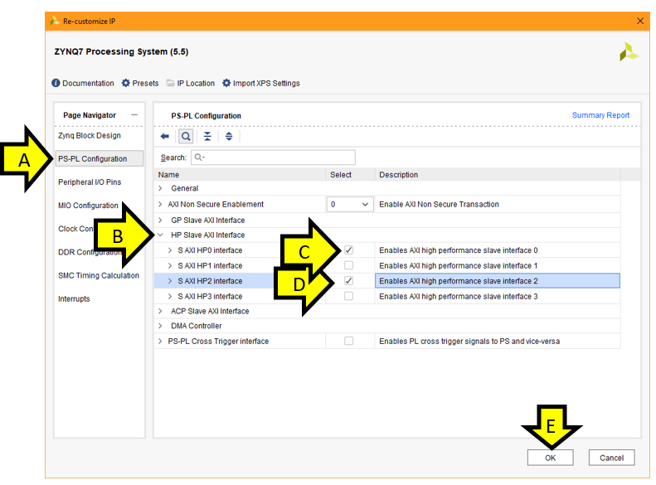Click Import XPS Settings link text
Viewport: 656px width, 485px height.
[x=266, y=83]
